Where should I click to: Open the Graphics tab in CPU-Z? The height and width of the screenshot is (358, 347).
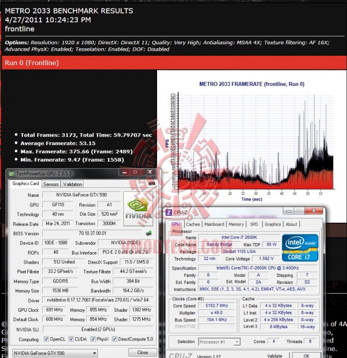point(273,224)
